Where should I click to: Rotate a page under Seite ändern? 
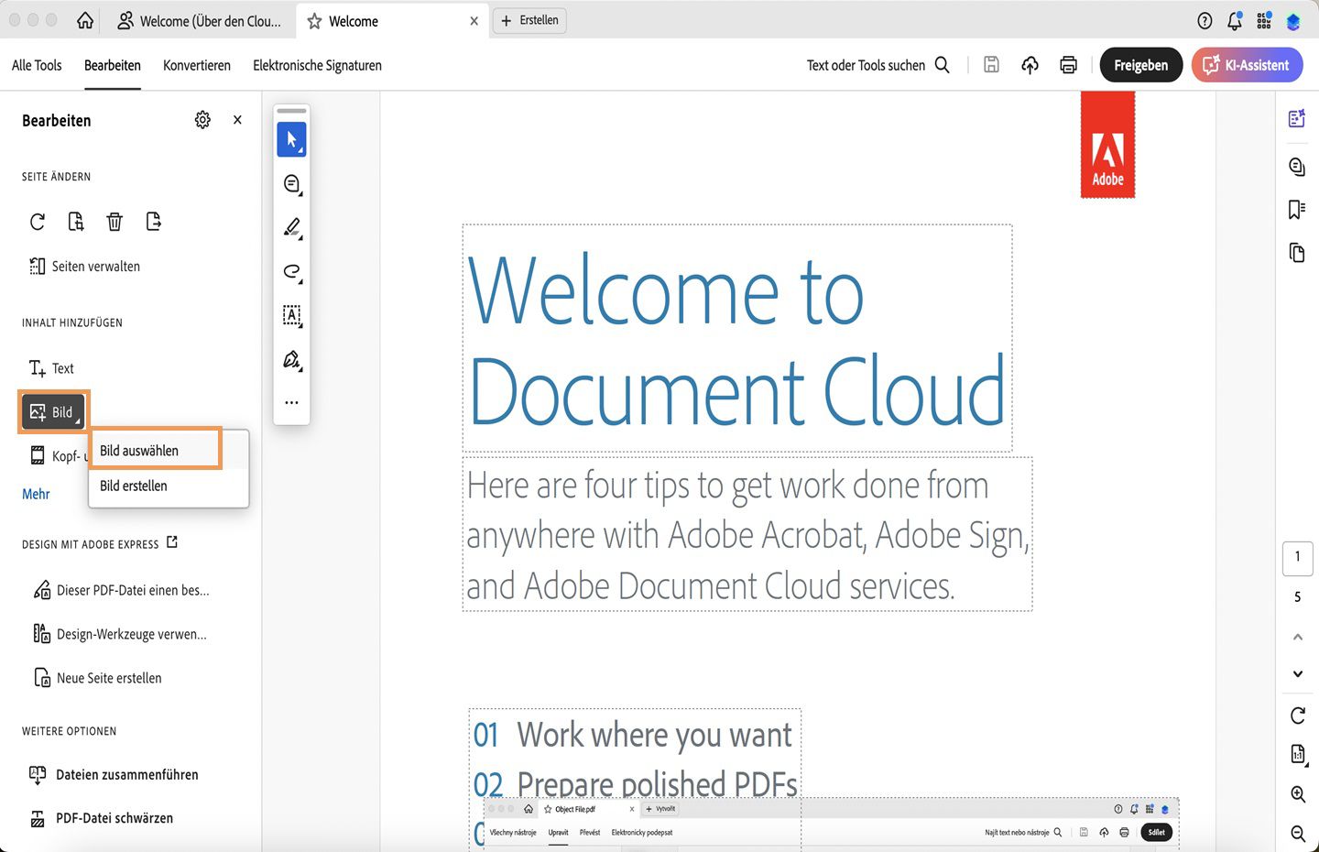[x=37, y=221]
